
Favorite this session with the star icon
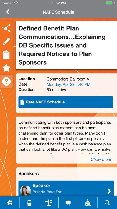point(6,68)
